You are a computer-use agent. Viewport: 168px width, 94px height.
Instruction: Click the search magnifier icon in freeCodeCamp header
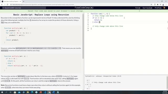click(x=3, y=8)
